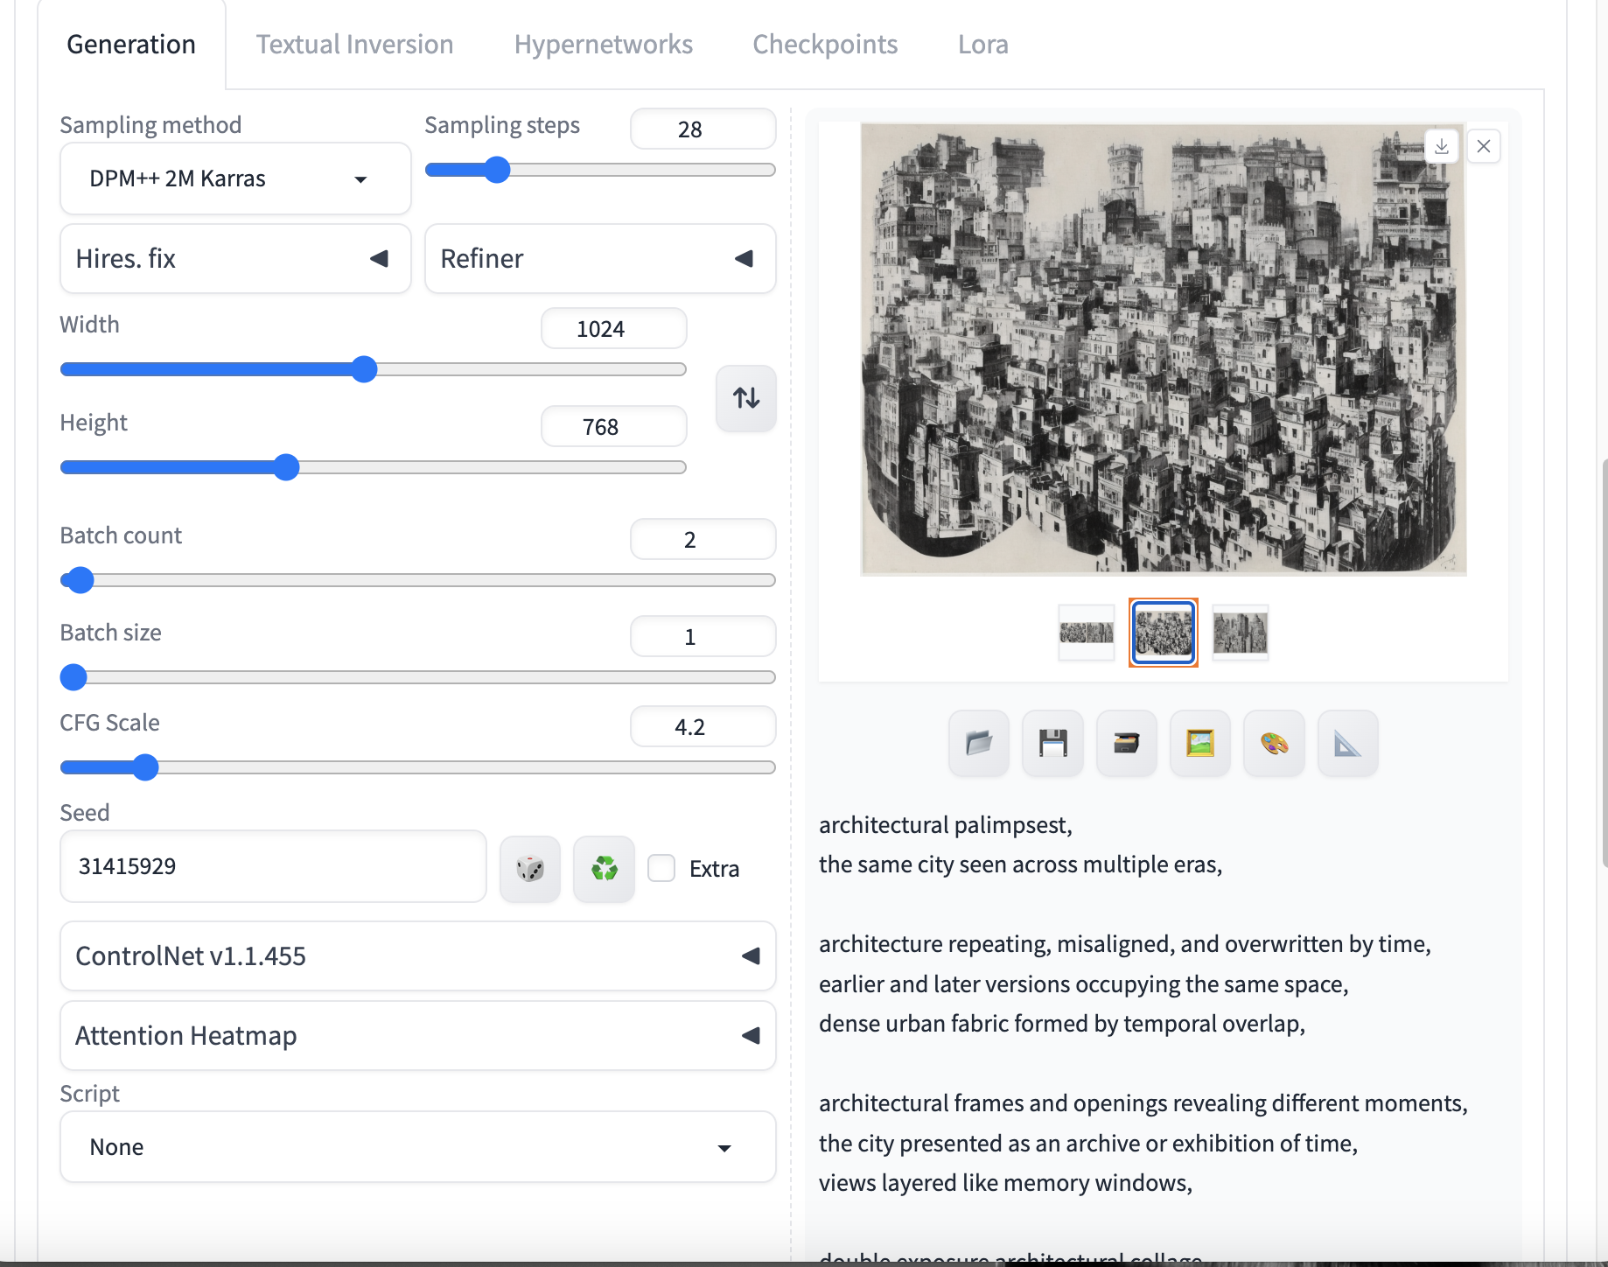
Task: Open the Lora tab
Action: click(982, 45)
